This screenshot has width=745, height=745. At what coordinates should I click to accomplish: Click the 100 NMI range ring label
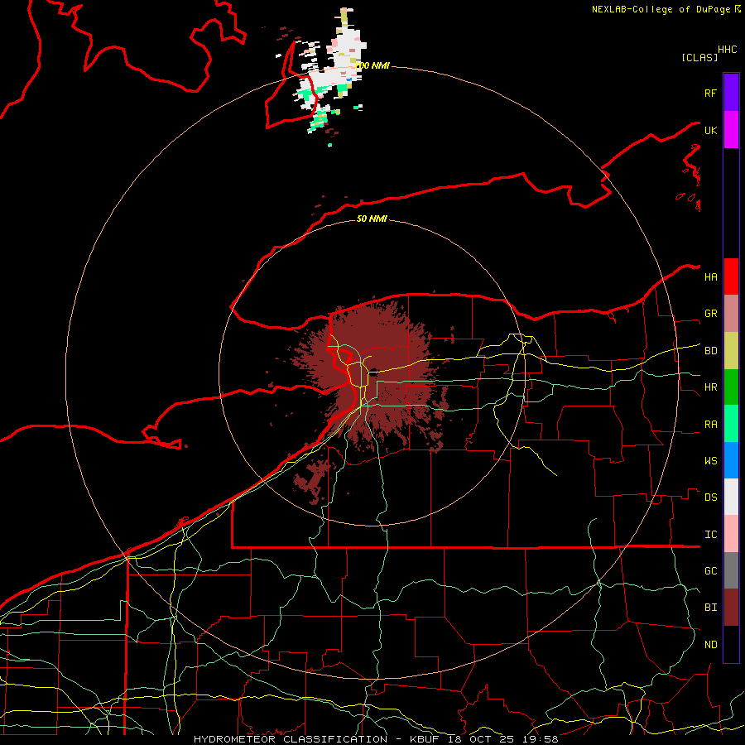(x=372, y=65)
